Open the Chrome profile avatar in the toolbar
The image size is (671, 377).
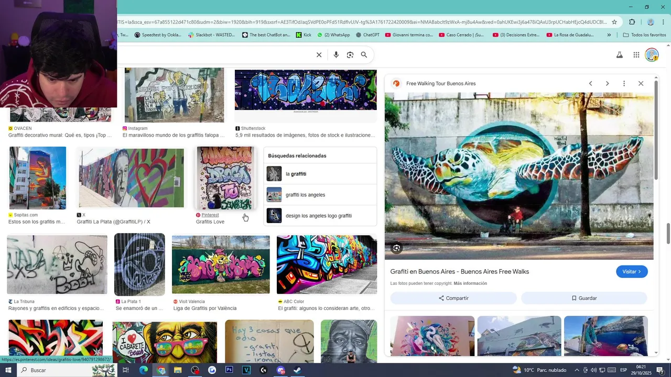click(x=651, y=22)
